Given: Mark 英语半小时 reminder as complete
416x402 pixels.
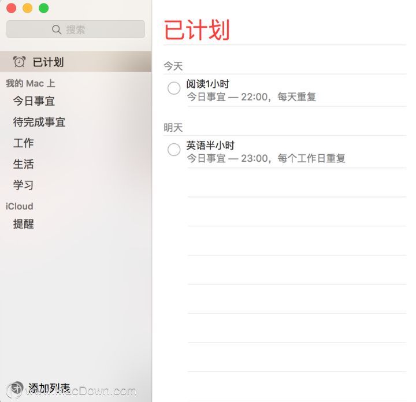Looking at the screenshot, I should point(174,150).
